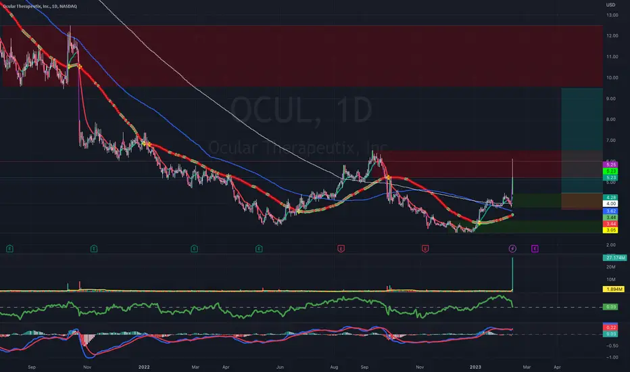Screen dimensions: 630x372
Task: Click the 7.00 price axis label
Action: point(611,141)
